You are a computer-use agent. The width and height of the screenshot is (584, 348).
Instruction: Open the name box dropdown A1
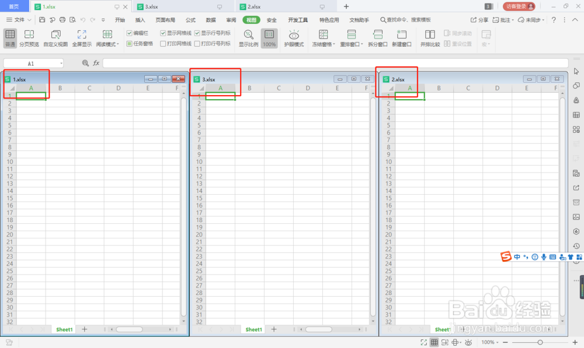point(61,64)
